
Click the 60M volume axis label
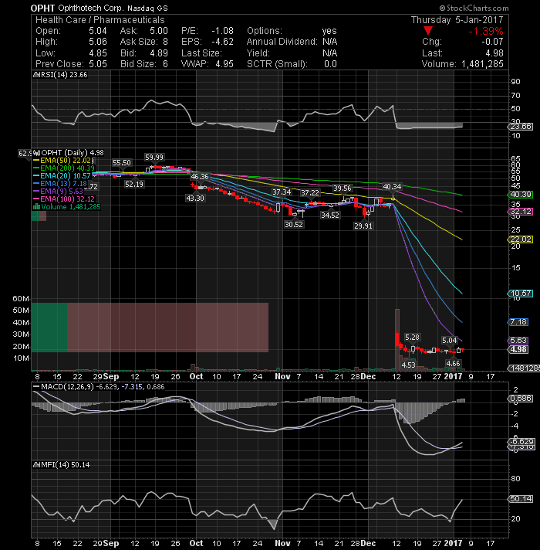21,299
